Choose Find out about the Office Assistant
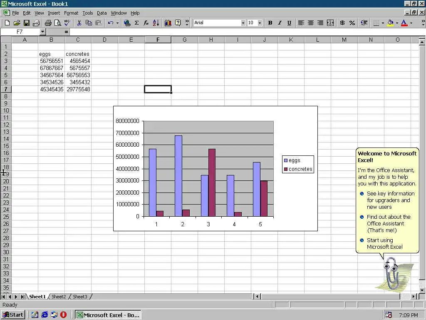 point(389,223)
